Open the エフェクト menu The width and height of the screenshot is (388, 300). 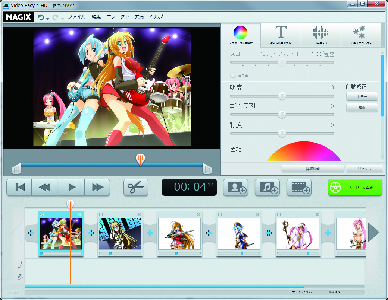[118, 17]
